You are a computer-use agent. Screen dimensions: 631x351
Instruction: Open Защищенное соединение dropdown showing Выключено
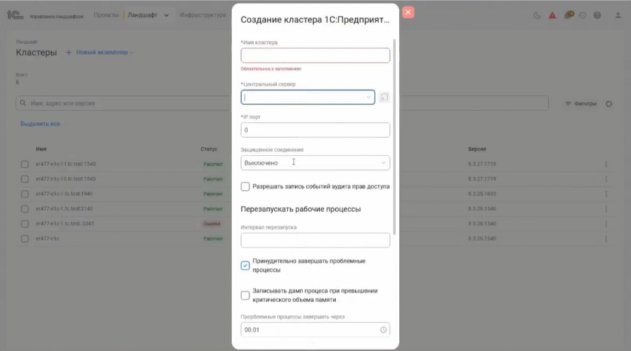(315, 163)
